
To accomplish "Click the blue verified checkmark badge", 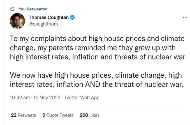I will pyautogui.click(x=72, y=18).
